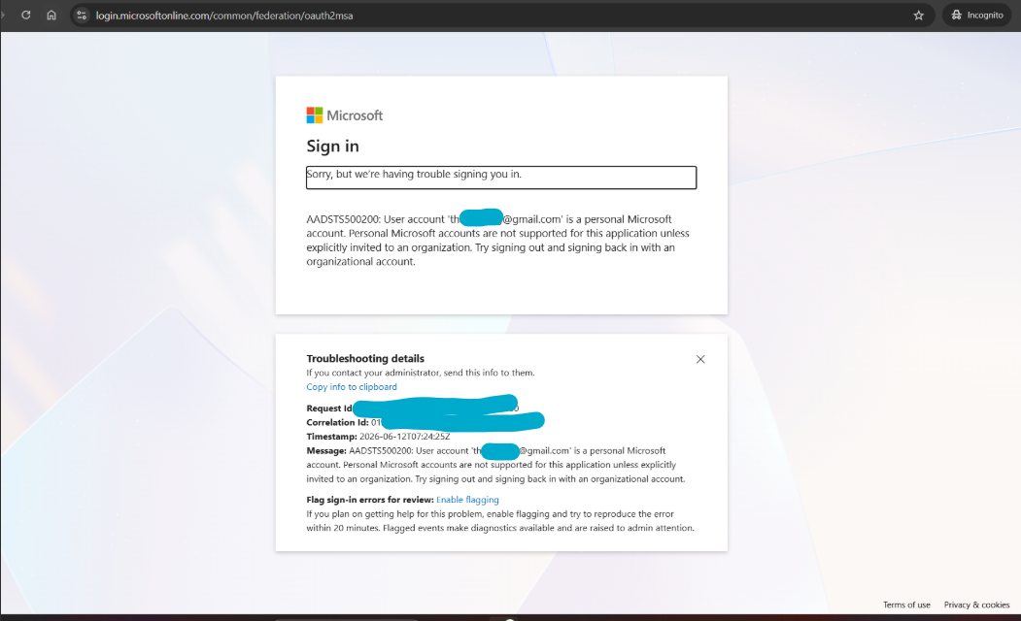The height and width of the screenshot is (621, 1021).
Task: Select the Timestamp value 2026-06-12T07:24:25Z
Action: pos(404,437)
